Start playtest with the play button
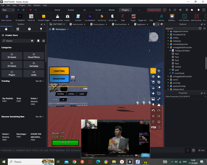Image resolution: width=207 pixels, height=165 pixels. (18, 10)
